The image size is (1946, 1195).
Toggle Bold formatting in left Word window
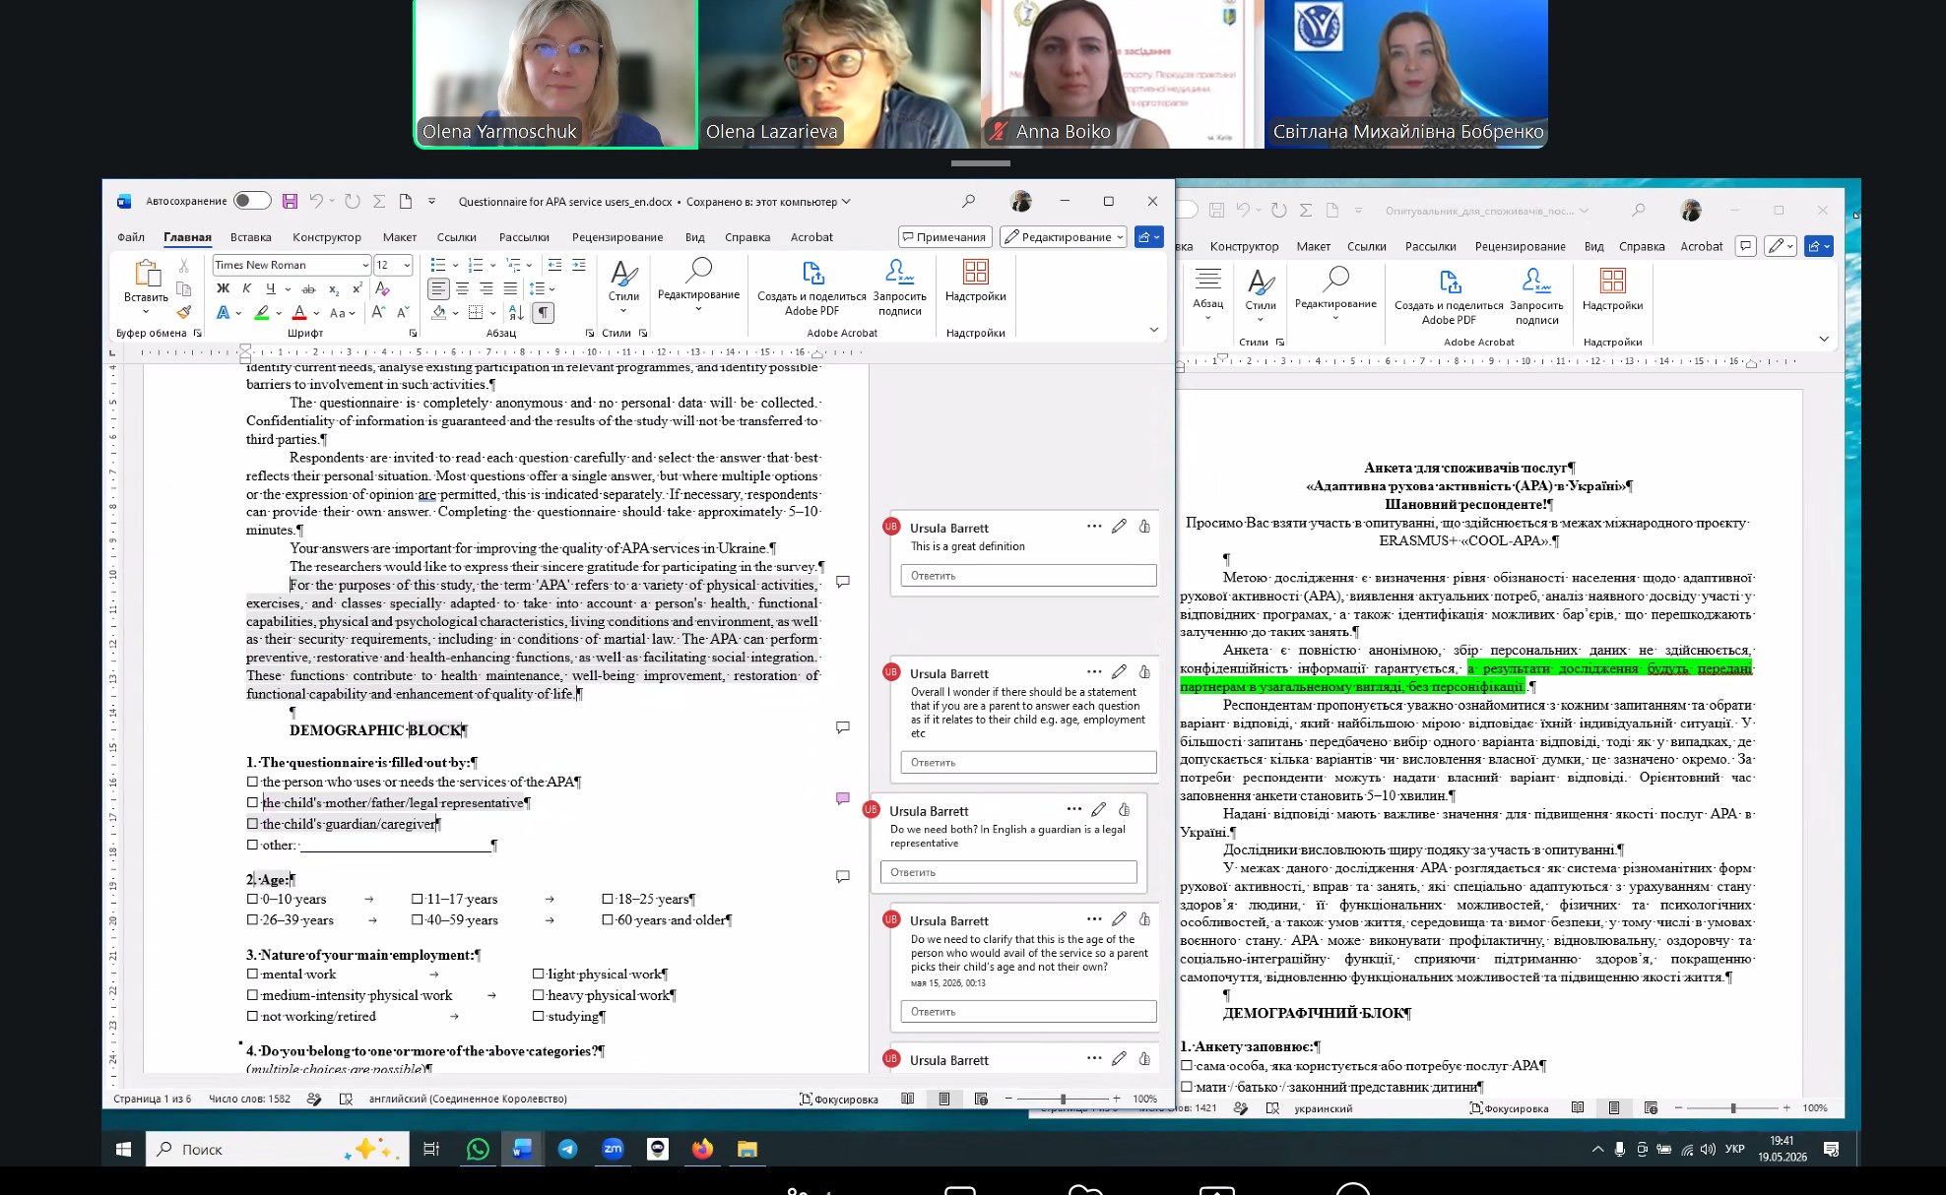(x=223, y=288)
